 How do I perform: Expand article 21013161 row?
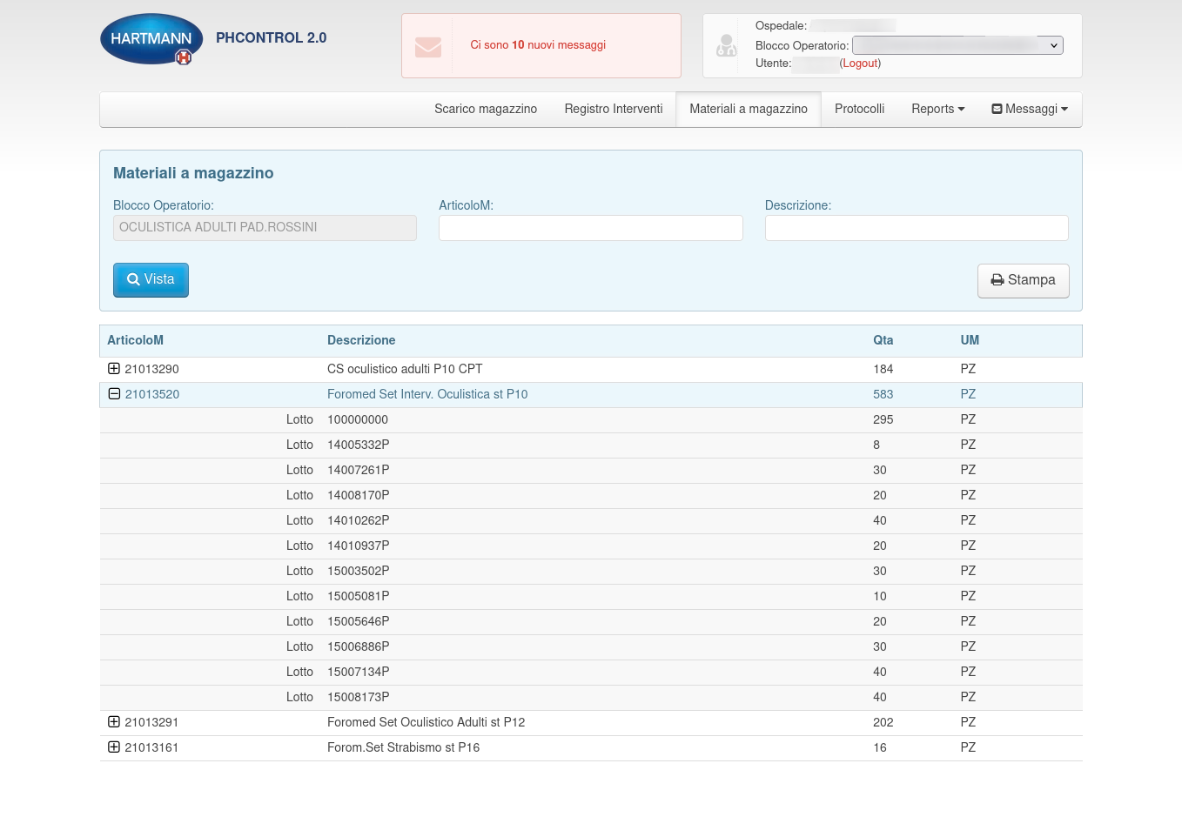114,747
